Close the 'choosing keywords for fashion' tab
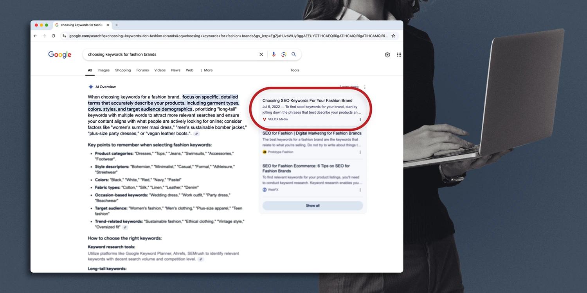587x293 pixels. (108, 25)
